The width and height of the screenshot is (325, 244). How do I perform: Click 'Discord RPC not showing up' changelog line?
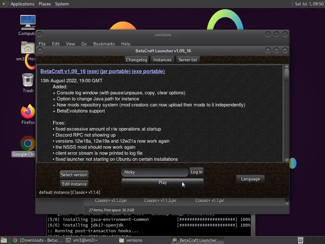click(x=84, y=135)
